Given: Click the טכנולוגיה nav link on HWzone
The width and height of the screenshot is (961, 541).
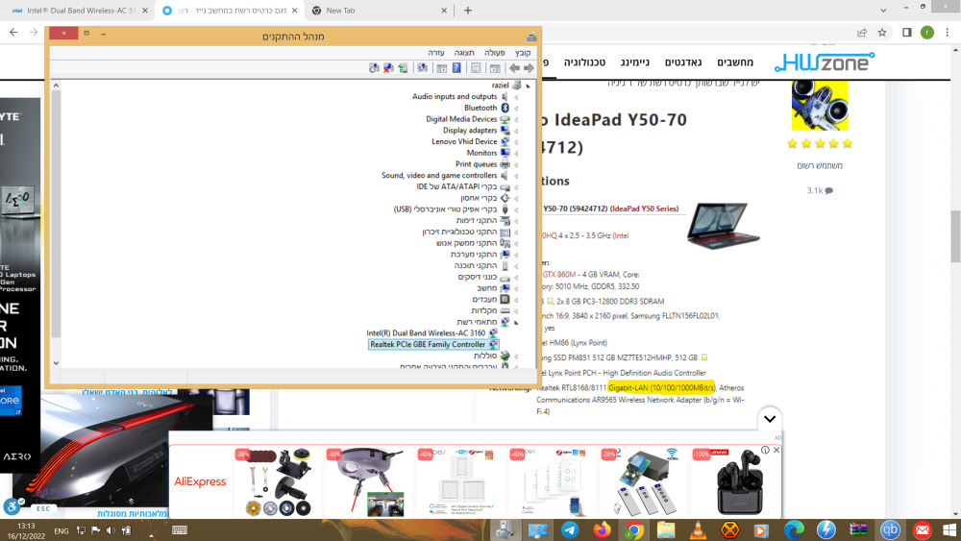Looking at the screenshot, I should click(x=584, y=61).
